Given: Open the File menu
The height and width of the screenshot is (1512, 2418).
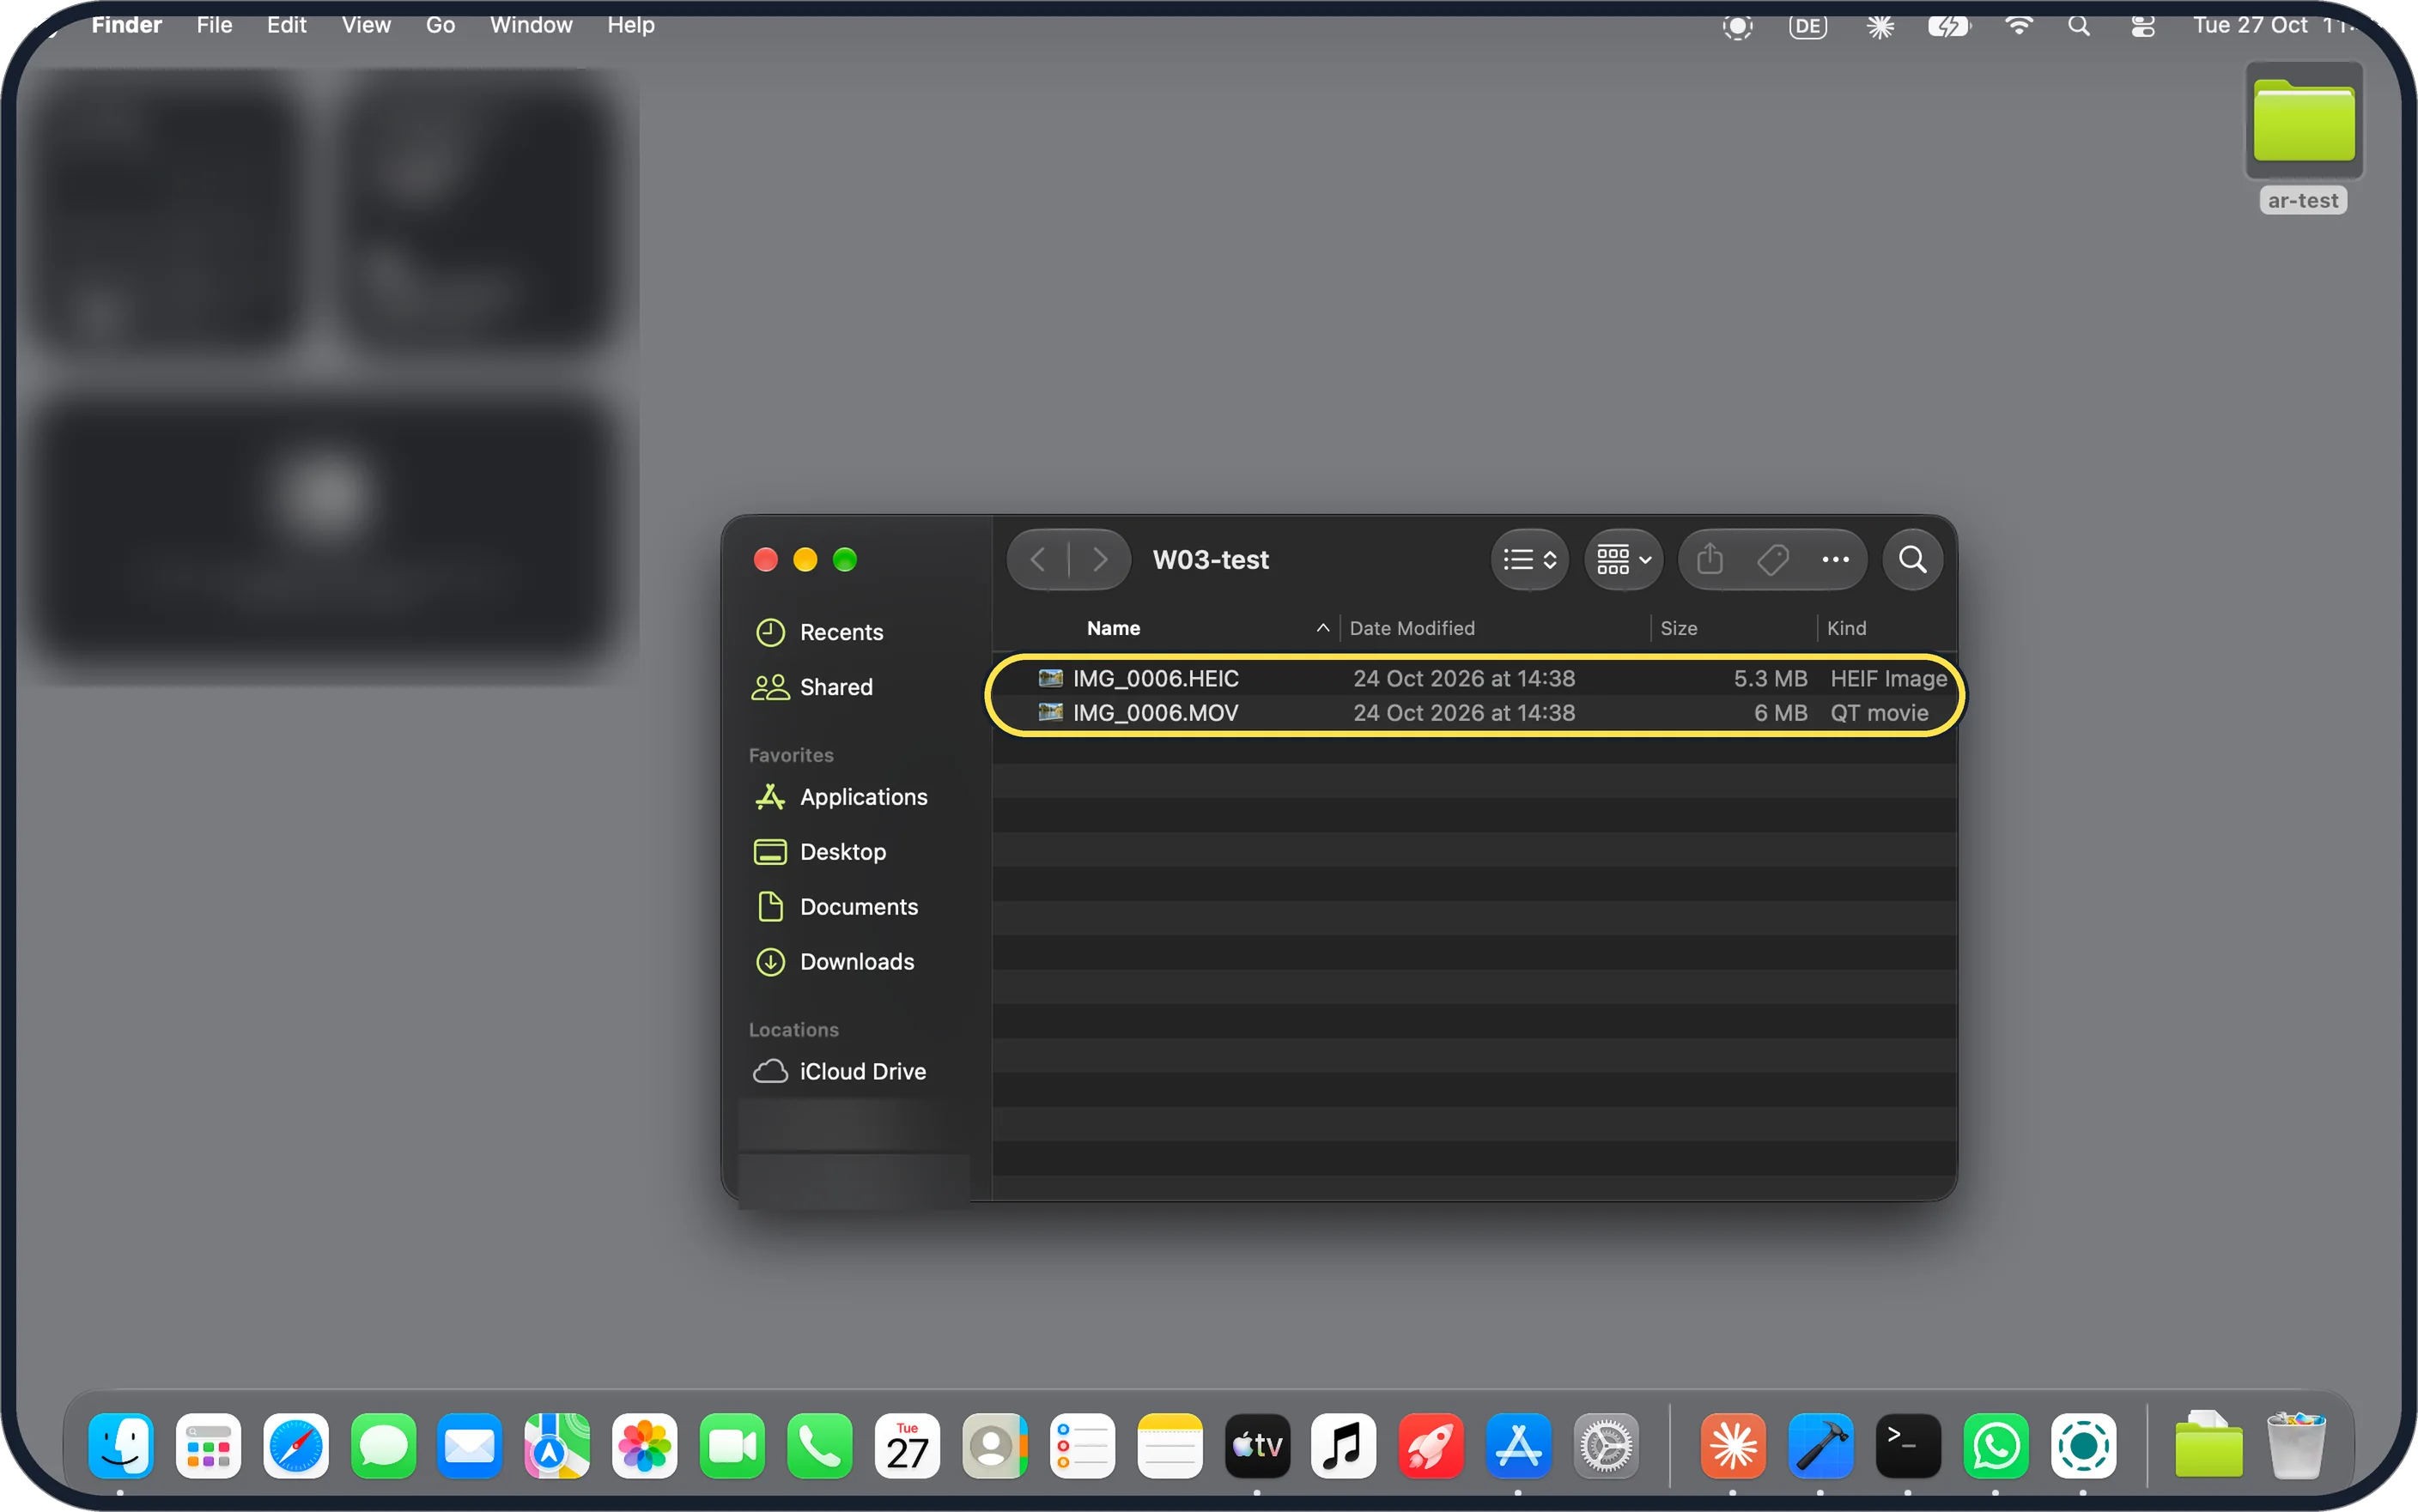Looking at the screenshot, I should tap(214, 25).
